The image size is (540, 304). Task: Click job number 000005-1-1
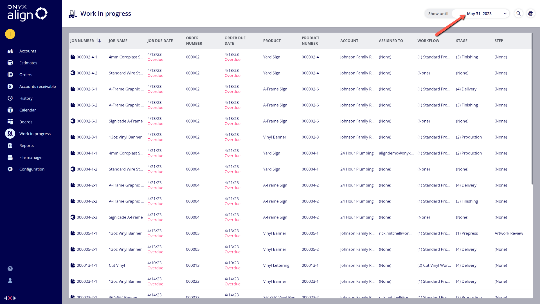87,233
